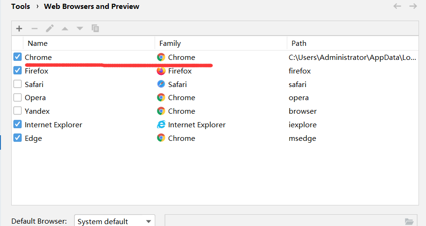The width and height of the screenshot is (426, 226).
Task: Edit selected browser with pencil icon
Action: 50,29
